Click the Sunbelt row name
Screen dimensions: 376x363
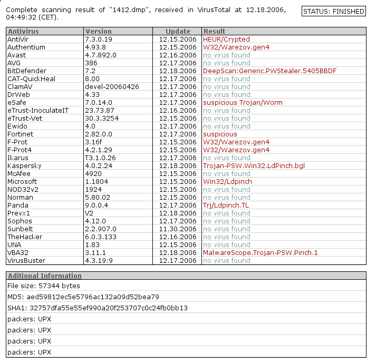(x=20, y=229)
